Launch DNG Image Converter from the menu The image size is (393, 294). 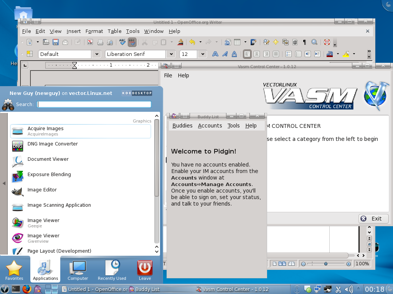tap(53, 144)
